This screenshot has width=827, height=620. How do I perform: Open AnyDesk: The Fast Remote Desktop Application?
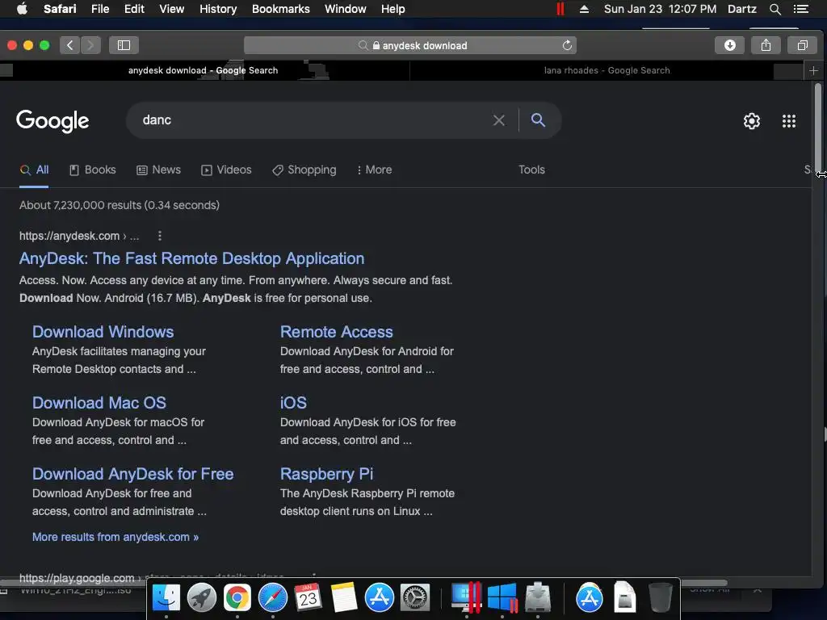click(x=192, y=258)
